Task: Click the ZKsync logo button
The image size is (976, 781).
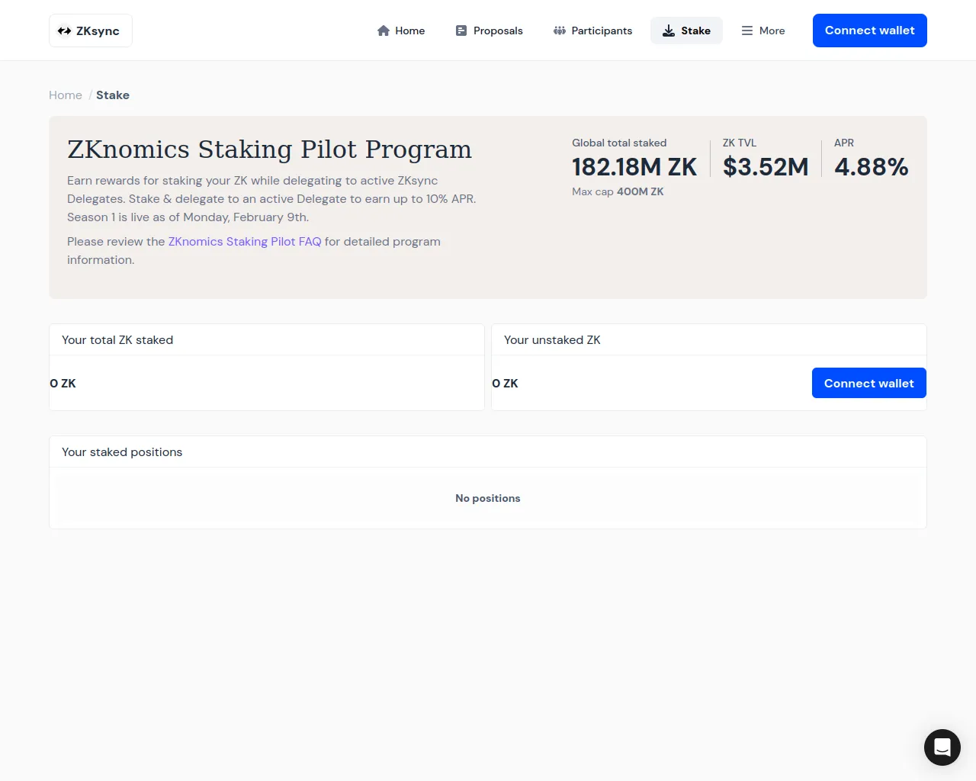Action: pyautogui.click(x=91, y=31)
